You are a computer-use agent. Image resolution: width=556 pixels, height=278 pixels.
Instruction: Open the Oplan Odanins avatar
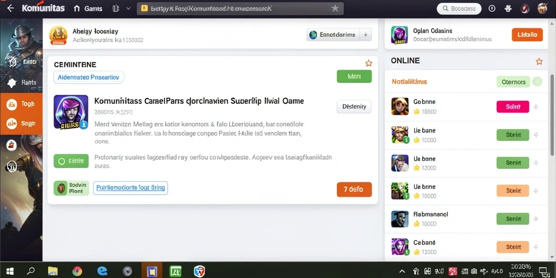399,35
